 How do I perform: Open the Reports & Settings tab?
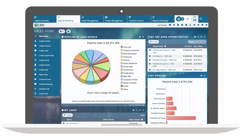pos(163,19)
